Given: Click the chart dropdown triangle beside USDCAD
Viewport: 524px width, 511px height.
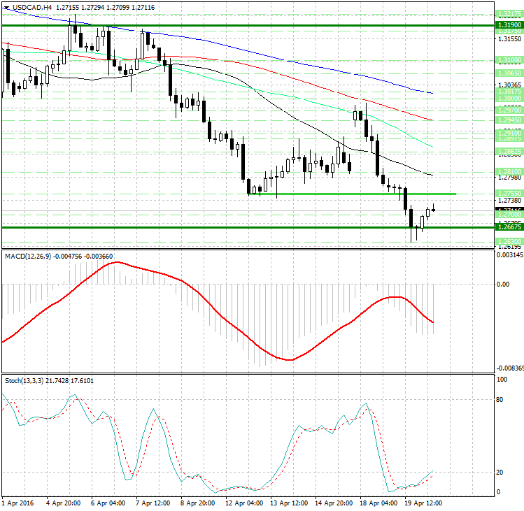Looking at the screenshot, I should coord(6,7).
